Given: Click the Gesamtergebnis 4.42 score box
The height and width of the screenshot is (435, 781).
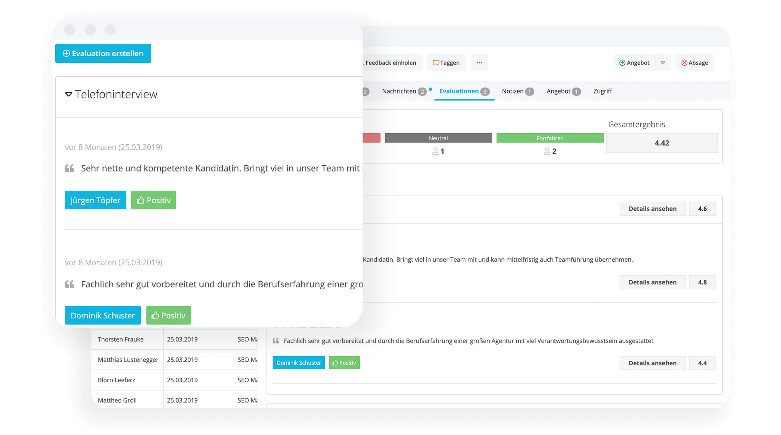Looking at the screenshot, I should tap(662, 143).
